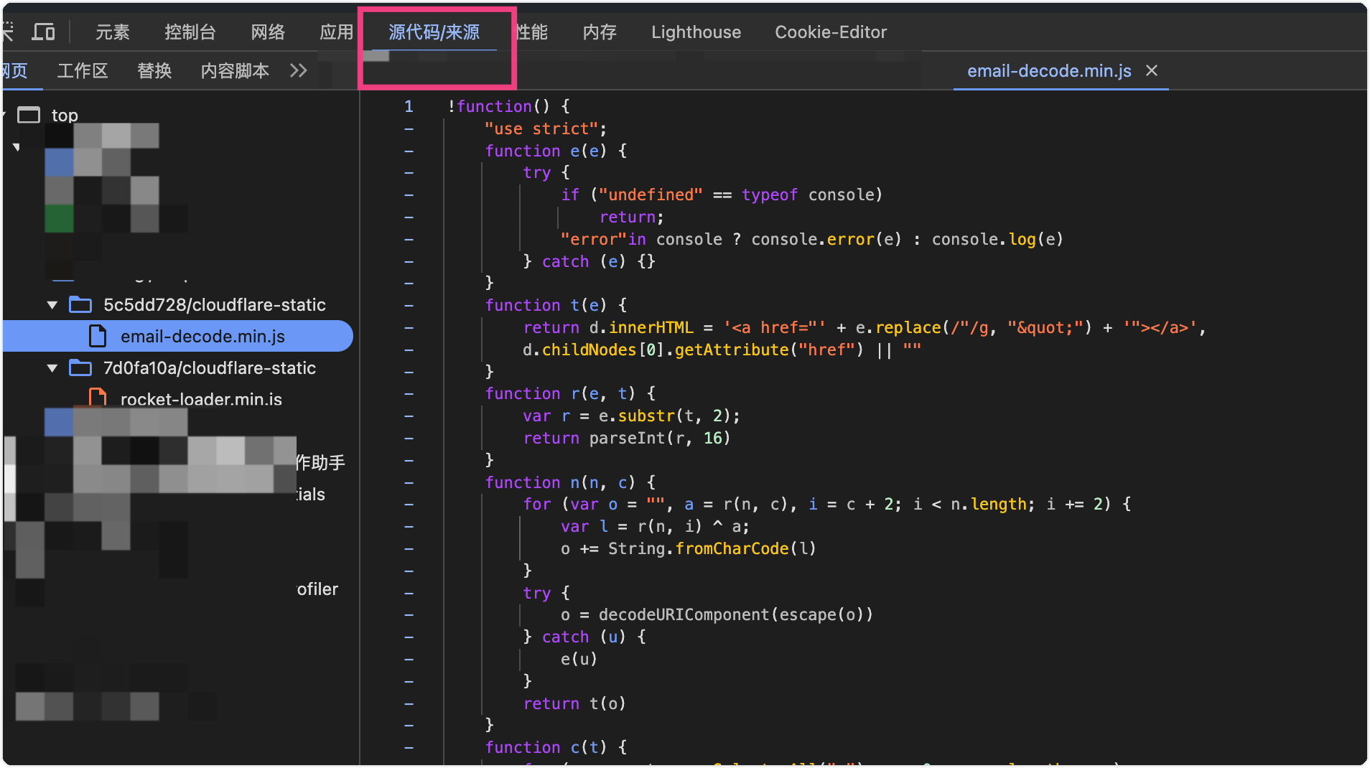Activate the email-decode.min.js editor tab
The width and height of the screenshot is (1370, 768).
(1048, 70)
